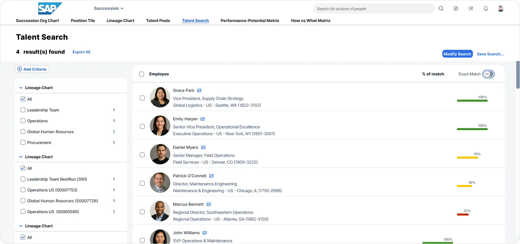Screen dimensions: 520x244
Task: Open the notifications bell
Action: (485, 8)
